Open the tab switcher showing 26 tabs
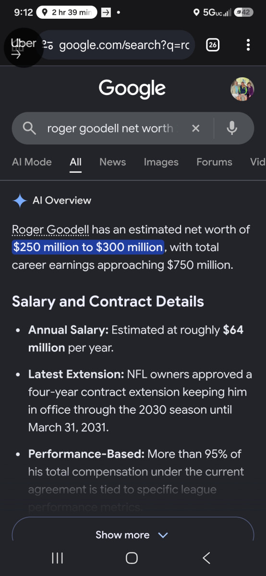This screenshot has width=266, height=576. pyautogui.click(x=213, y=45)
